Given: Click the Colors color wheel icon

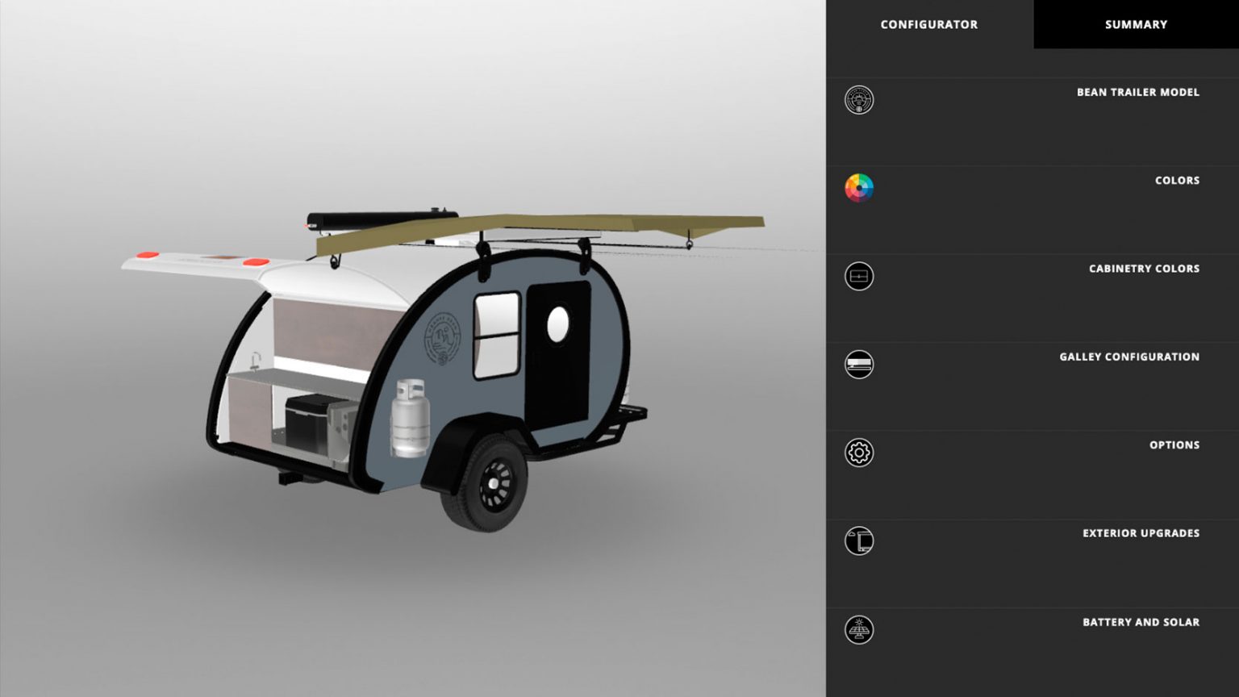Looking at the screenshot, I should (859, 188).
